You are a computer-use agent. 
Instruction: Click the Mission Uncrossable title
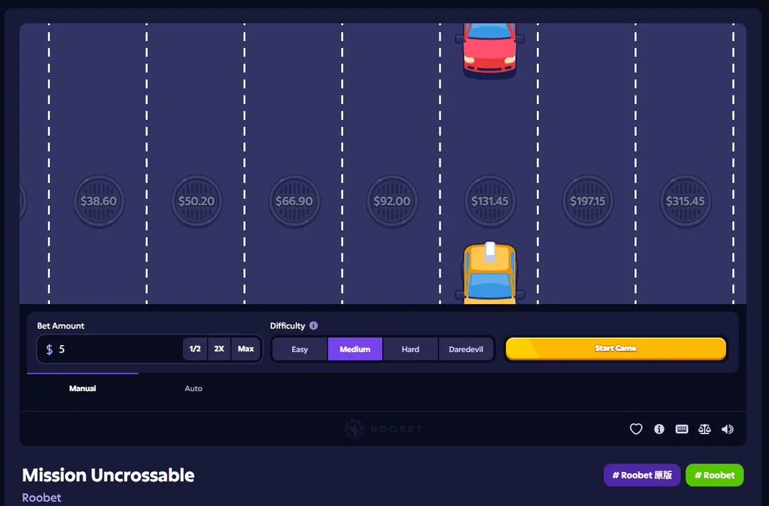pyautogui.click(x=108, y=475)
